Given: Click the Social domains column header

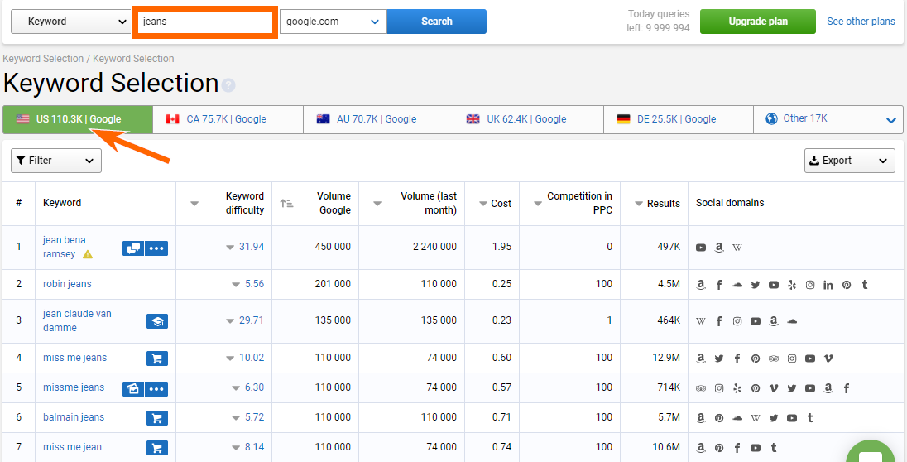Looking at the screenshot, I should [x=730, y=203].
